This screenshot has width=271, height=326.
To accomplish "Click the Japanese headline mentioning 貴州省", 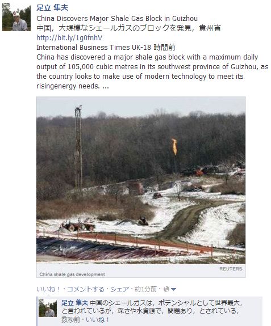I will (128, 28).
